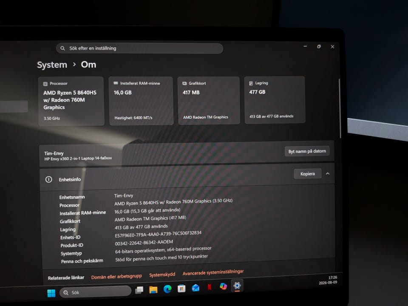Go back to System breadcrumb

pyautogui.click(x=52, y=65)
